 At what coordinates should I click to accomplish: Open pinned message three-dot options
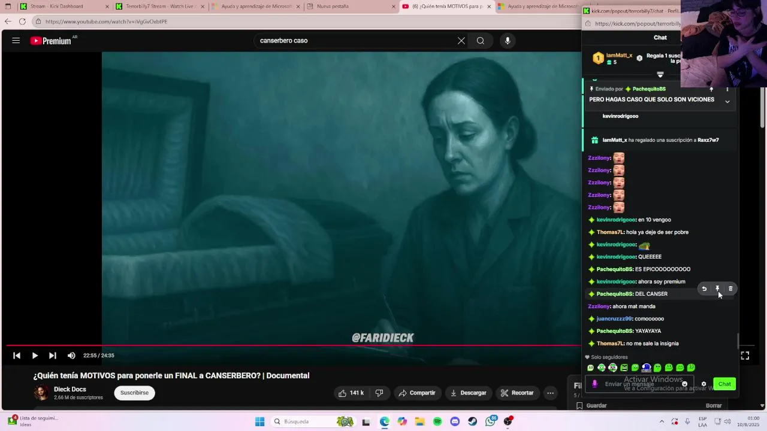(x=727, y=89)
